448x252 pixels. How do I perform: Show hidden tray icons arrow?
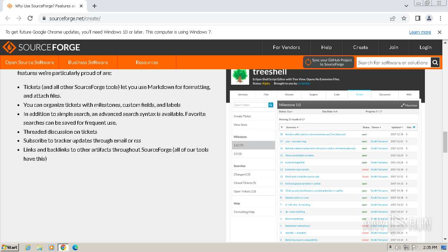pyautogui.click(x=390, y=247)
